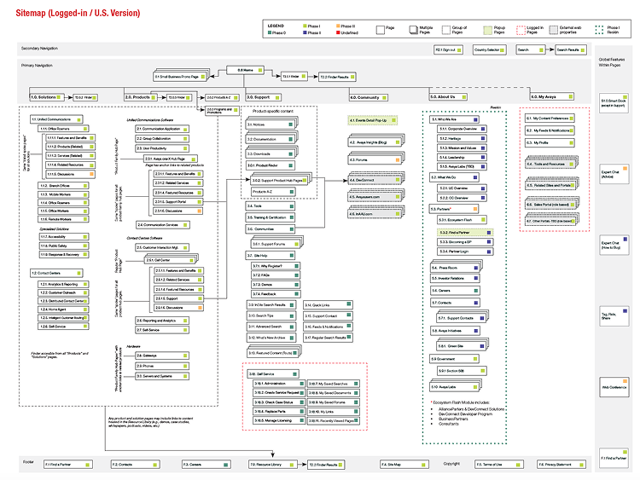Click the 1.1.2 Branch Offices box
Screen dimensions: 640x480
coord(63,186)
